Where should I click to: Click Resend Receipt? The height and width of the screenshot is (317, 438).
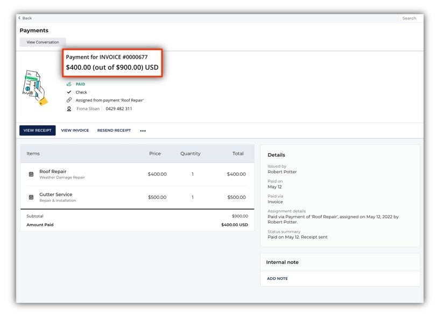pos(114,130)
